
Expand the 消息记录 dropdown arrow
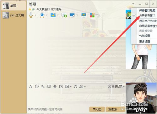point(124,87)
